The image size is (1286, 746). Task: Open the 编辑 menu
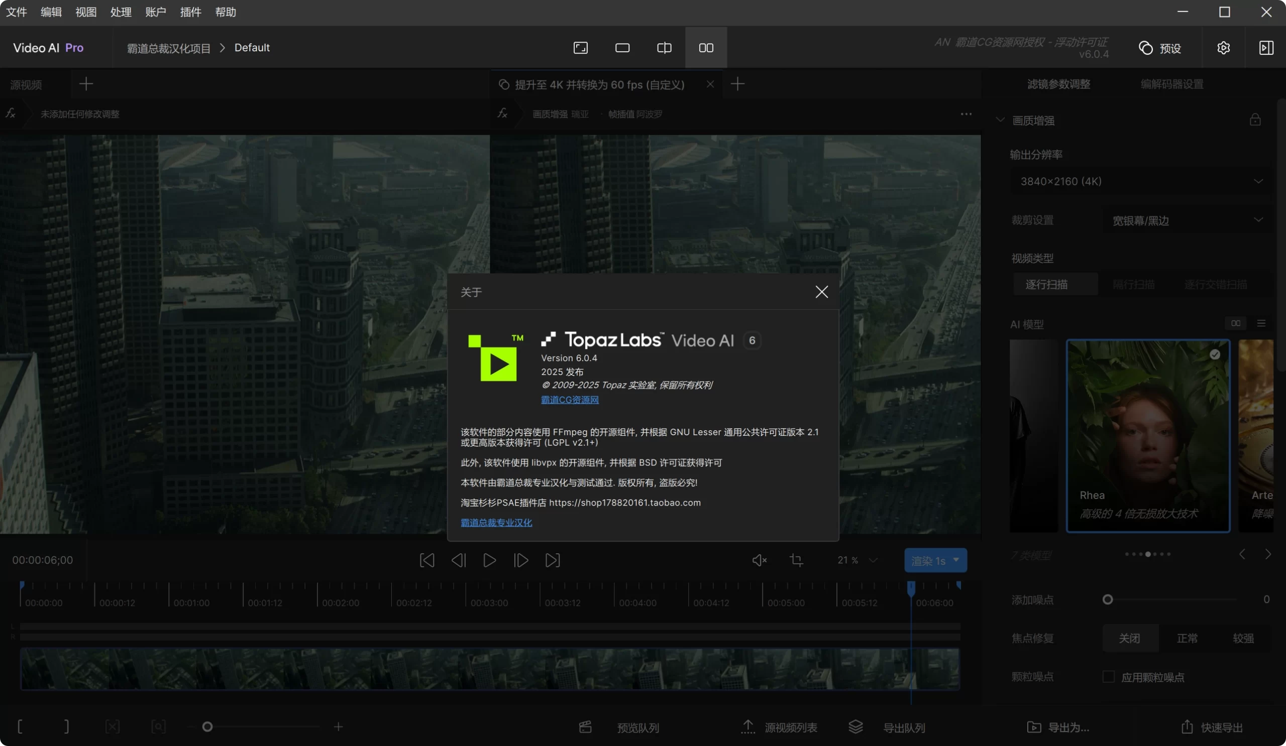pos(51,12)
